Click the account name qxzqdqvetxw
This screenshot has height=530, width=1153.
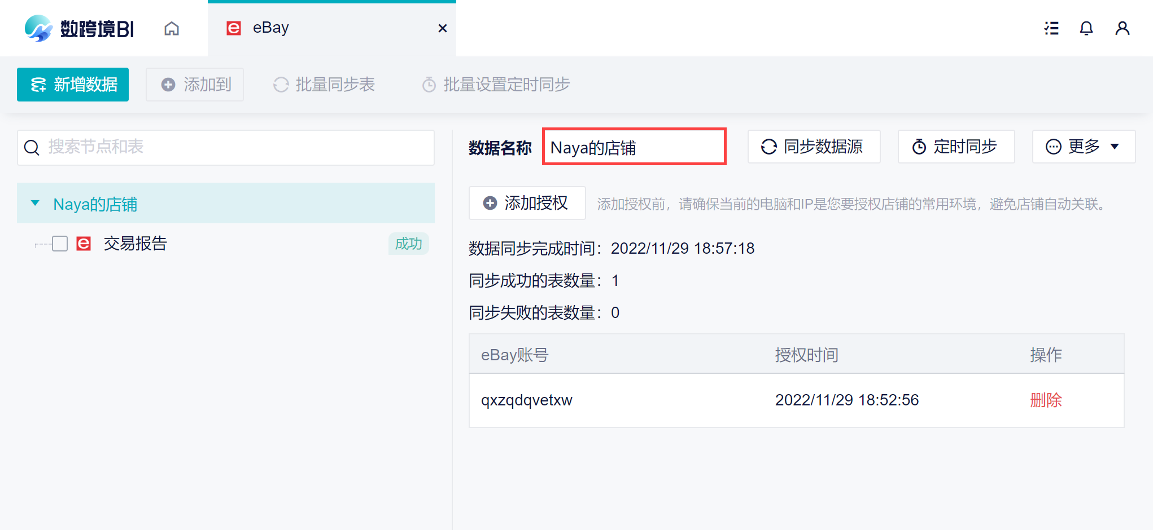pos(527,400)
